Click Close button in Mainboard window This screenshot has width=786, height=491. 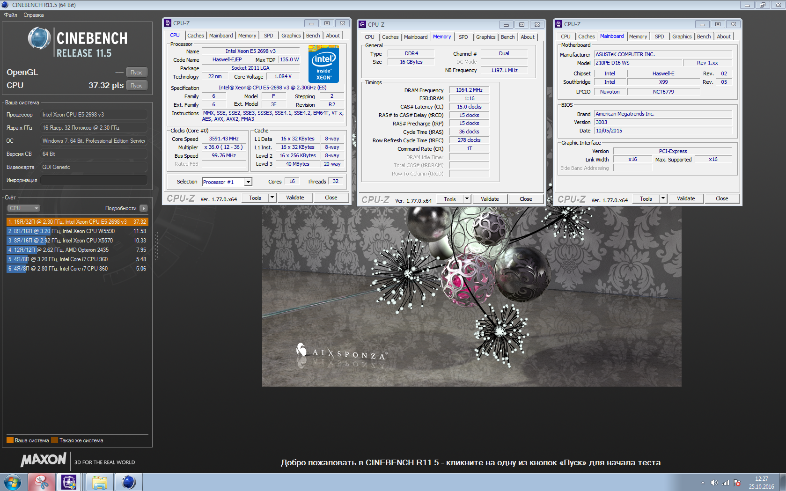coord(722,198)
